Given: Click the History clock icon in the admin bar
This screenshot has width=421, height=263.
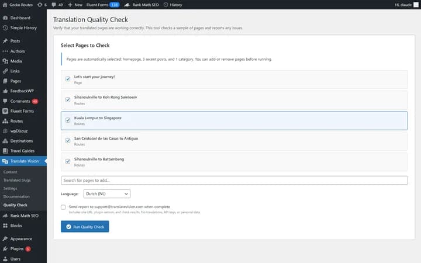Looking at the screenshot, I should [x=165, y=5].
